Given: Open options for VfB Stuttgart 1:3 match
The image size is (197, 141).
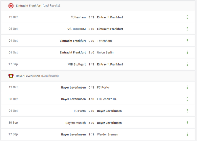Looking at the screenshot, I should [x=187, y=64].
